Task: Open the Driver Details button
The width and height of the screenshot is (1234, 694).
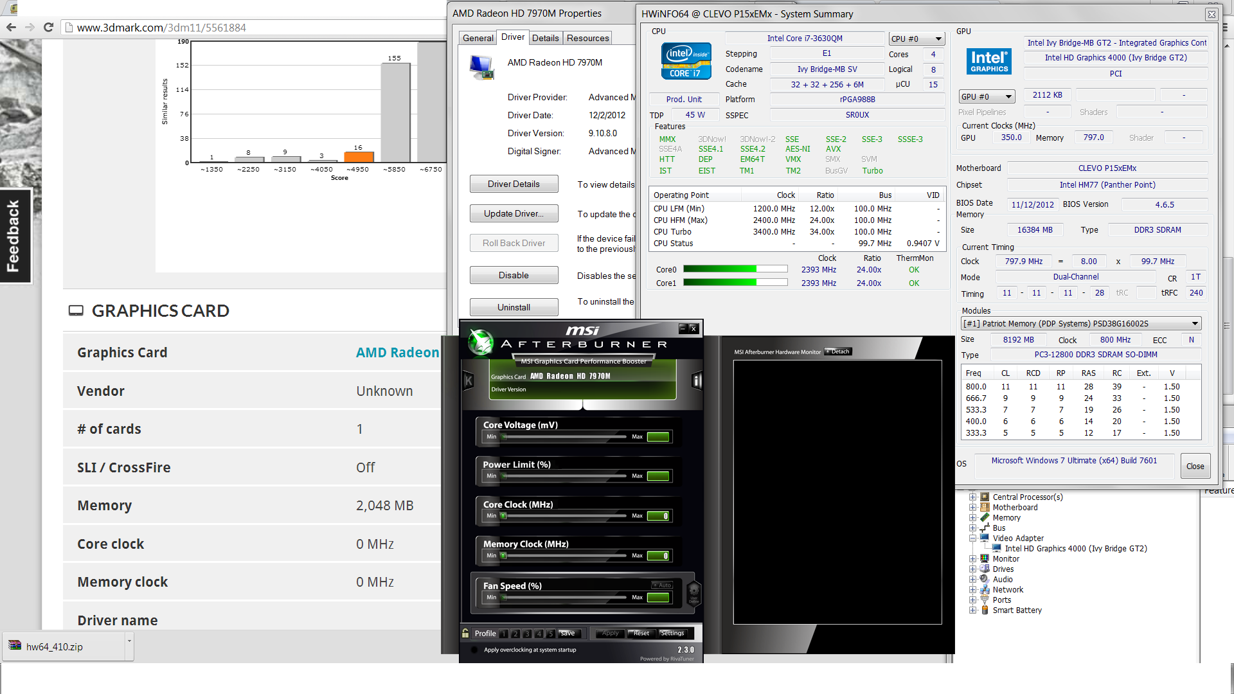Action: coord(514,184)
